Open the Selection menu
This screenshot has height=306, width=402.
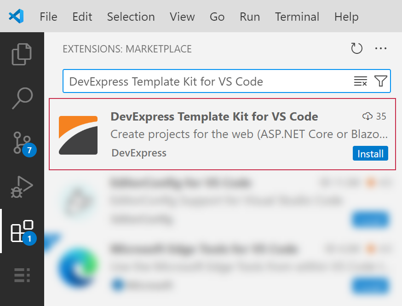pos(131,17)
